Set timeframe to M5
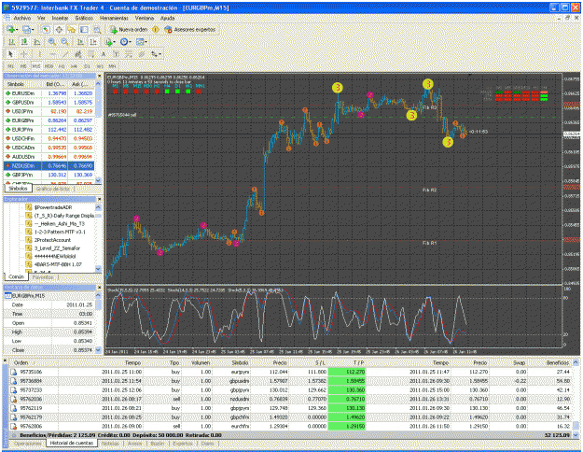Image resolution: width=583 pixels, height=452 pixels. click(23, 66)
